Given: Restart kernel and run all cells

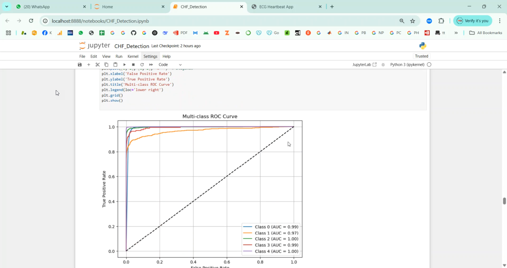Looking at the screenshot, I should (151, 64).
